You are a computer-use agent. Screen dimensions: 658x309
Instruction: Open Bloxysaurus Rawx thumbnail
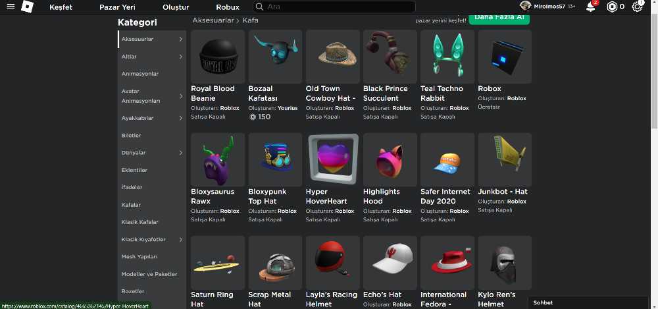tap(218, 159)
